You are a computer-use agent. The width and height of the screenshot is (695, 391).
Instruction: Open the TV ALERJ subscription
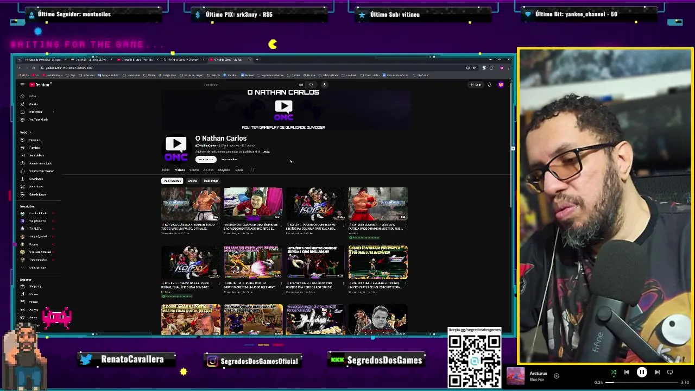coord(35,229)
